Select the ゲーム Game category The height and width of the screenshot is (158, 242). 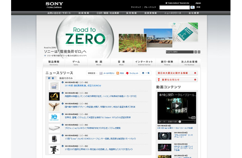[76, 63]
